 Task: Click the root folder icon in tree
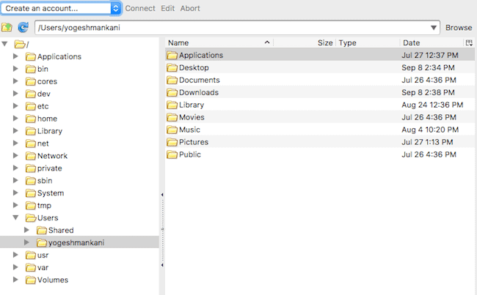pos(20,45)
